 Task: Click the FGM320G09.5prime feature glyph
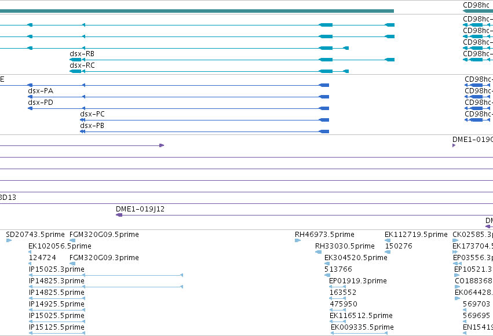click(x=72, y=240)
